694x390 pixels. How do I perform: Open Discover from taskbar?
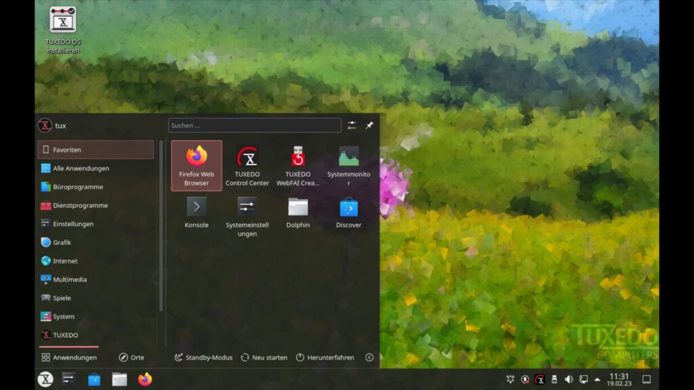click(94, 379)
